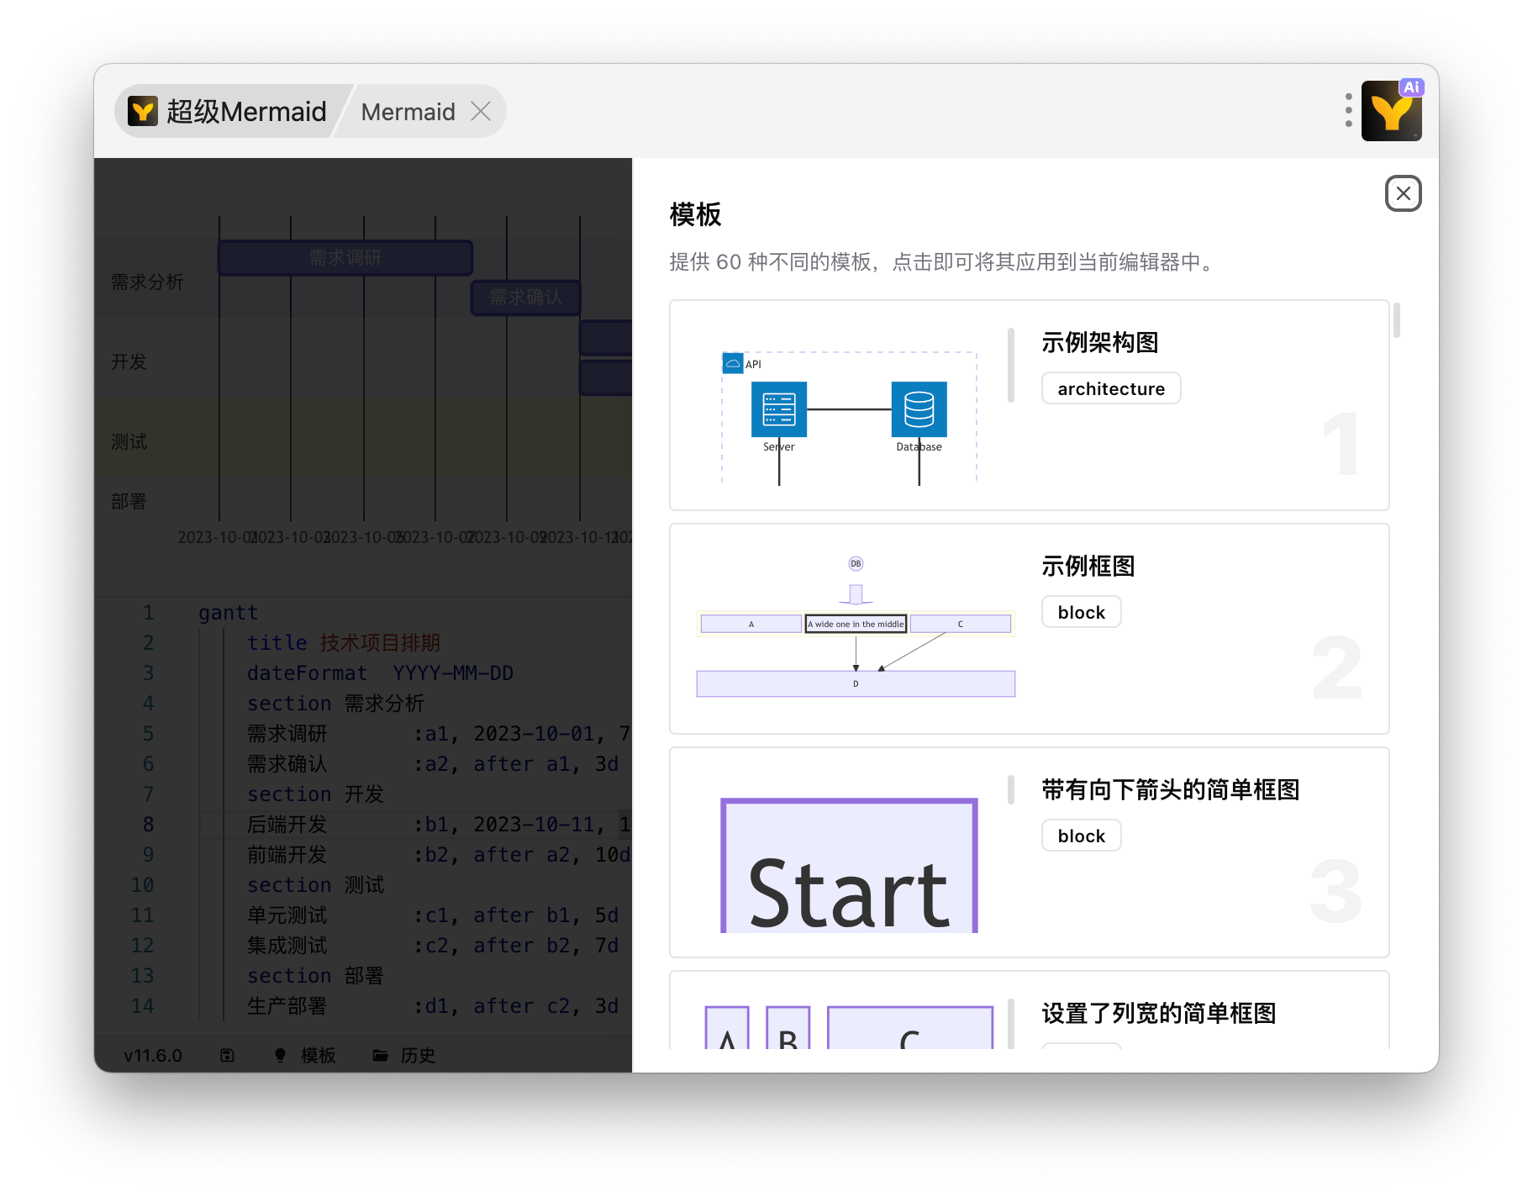Click the section 测试 code line
Image resolution: width=1533 pixels, height=1197 pixels.
[x=315, y=885]
